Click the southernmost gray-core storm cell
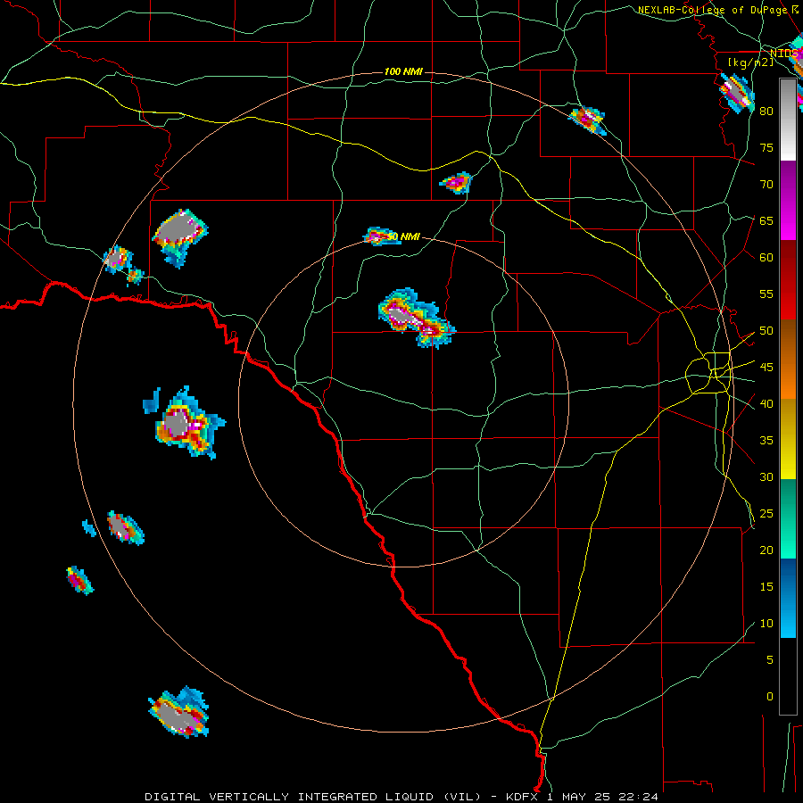Screen dimensions: 803x803 [x=179, y=713]
